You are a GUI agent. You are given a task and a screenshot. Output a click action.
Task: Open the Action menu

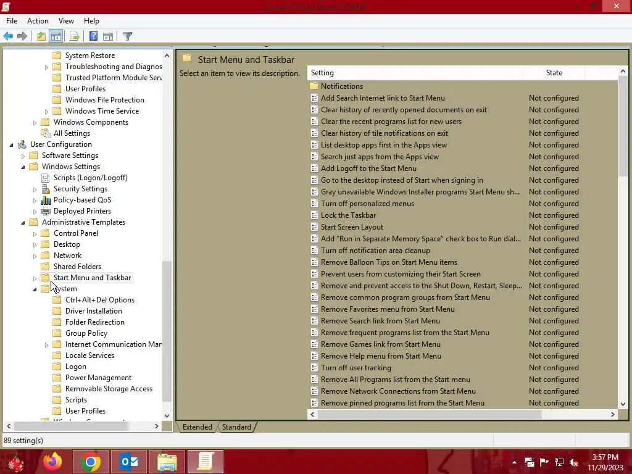[x=38, y=21]
